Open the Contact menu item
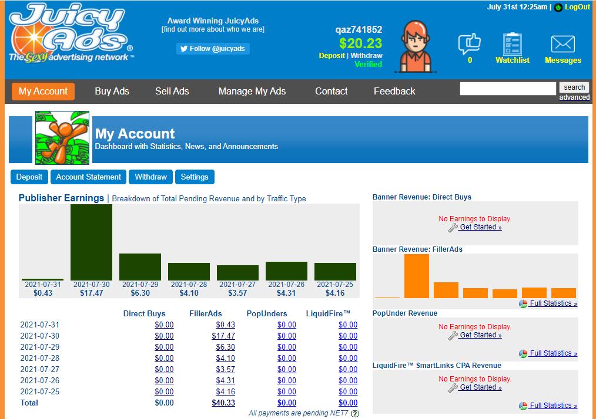The height and width of the screenshot is (419, 596). coord(331,92)
